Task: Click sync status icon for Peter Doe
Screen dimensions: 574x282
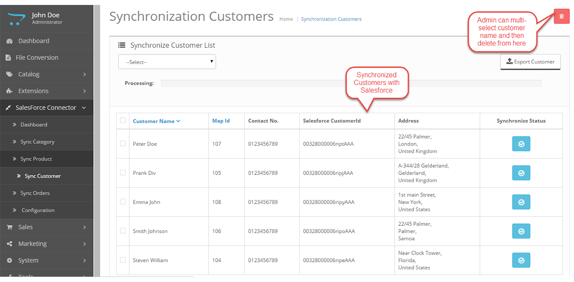Action: click(x=521, y=144)
